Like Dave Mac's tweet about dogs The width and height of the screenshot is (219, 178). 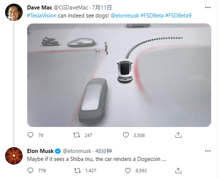126,135
